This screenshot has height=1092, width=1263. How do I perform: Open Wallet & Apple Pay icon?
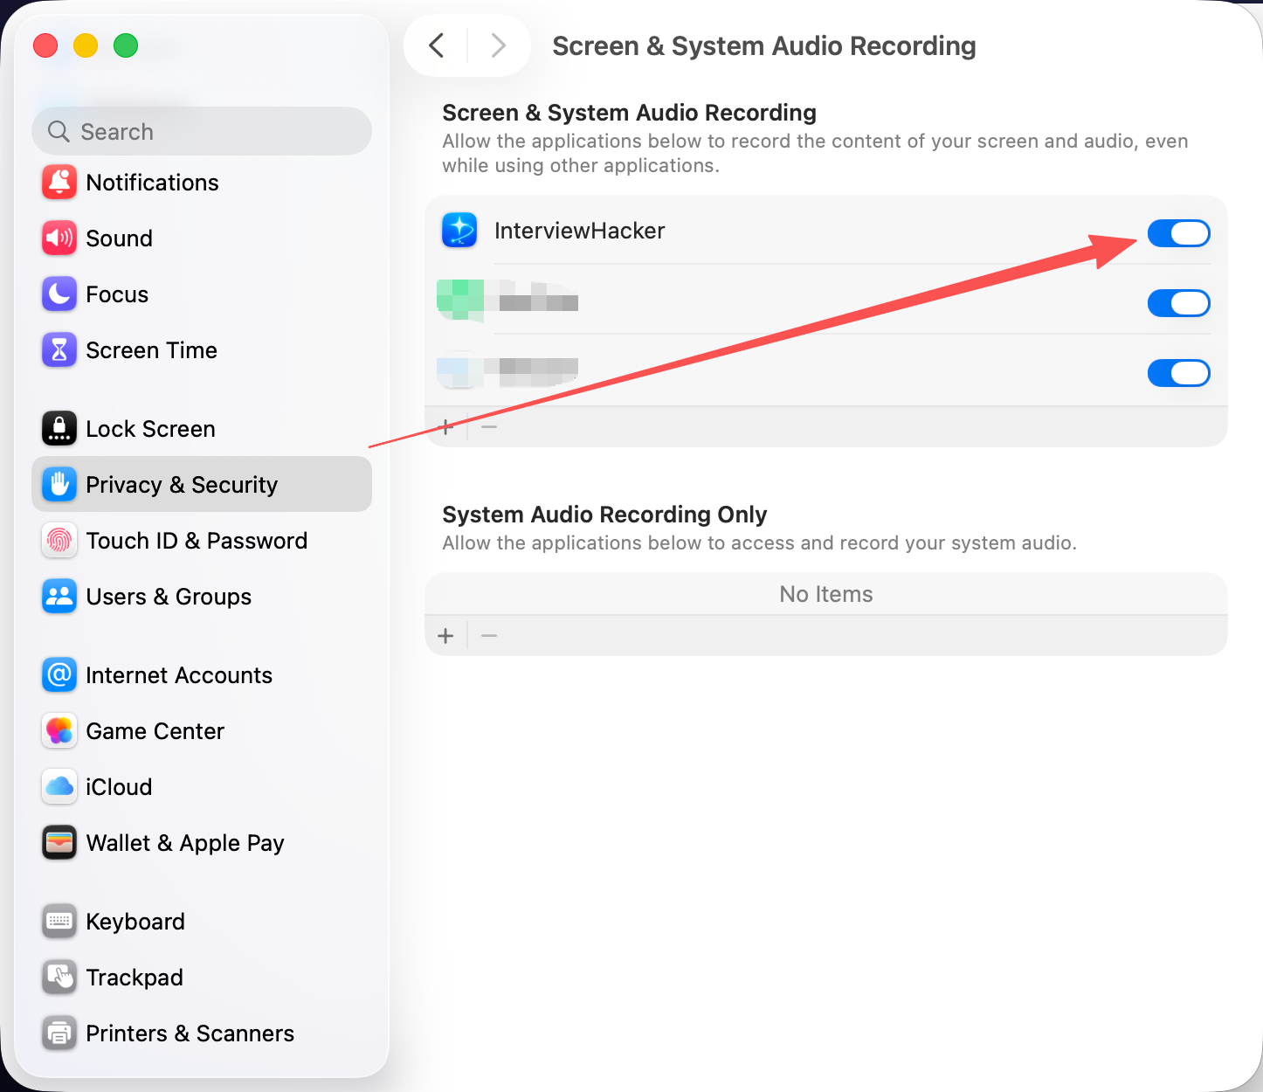point(59,843)
